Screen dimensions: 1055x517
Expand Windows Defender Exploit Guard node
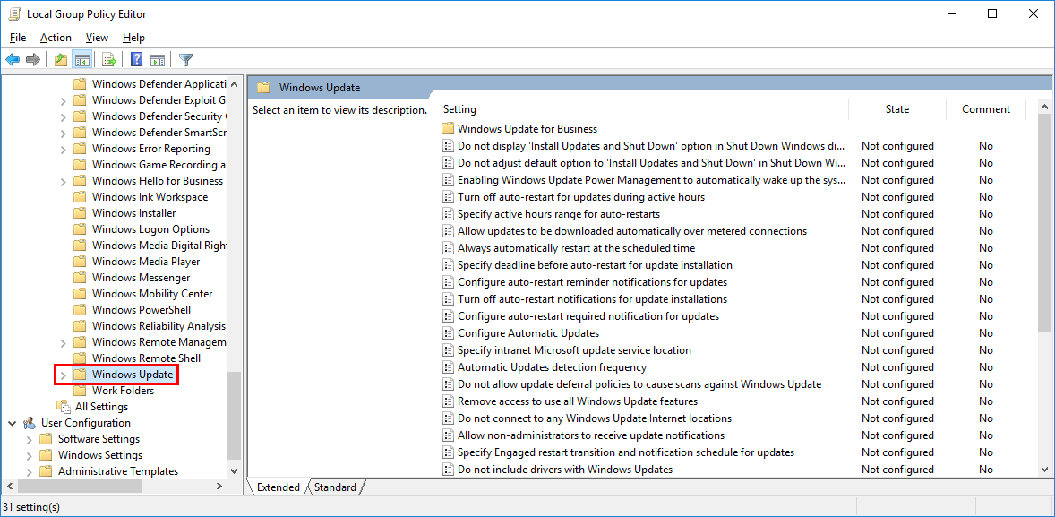coord(63,100)
